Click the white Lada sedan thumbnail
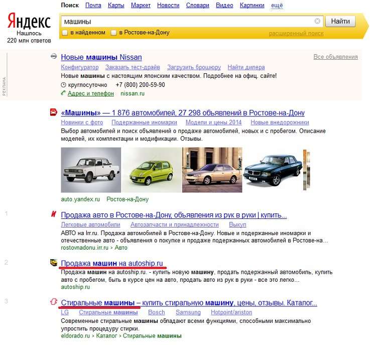Screen dimensions: 371x345 [x=91, y=170]
